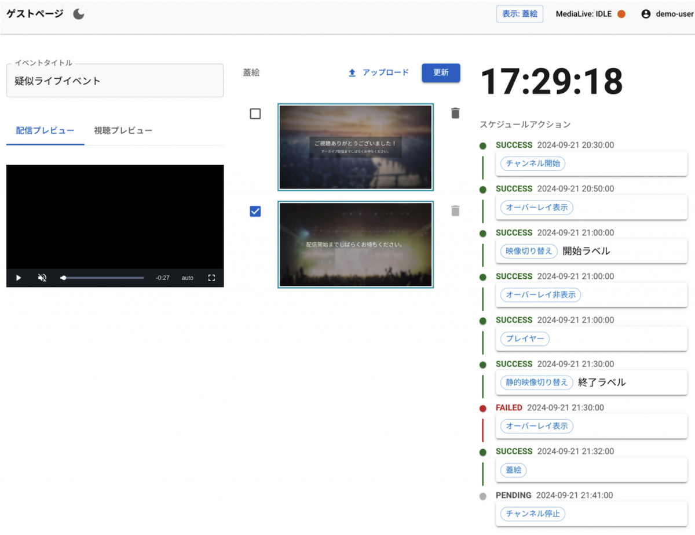The image size is (695, 535).
Task: Click the イベントタイトル input field
Action: click(115, 81)
